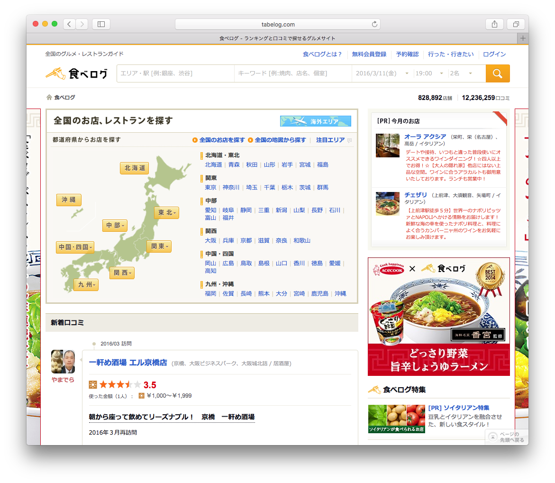The image size is (555, 483).
Task: Open the Safari share menu
Action: [494, 24]
